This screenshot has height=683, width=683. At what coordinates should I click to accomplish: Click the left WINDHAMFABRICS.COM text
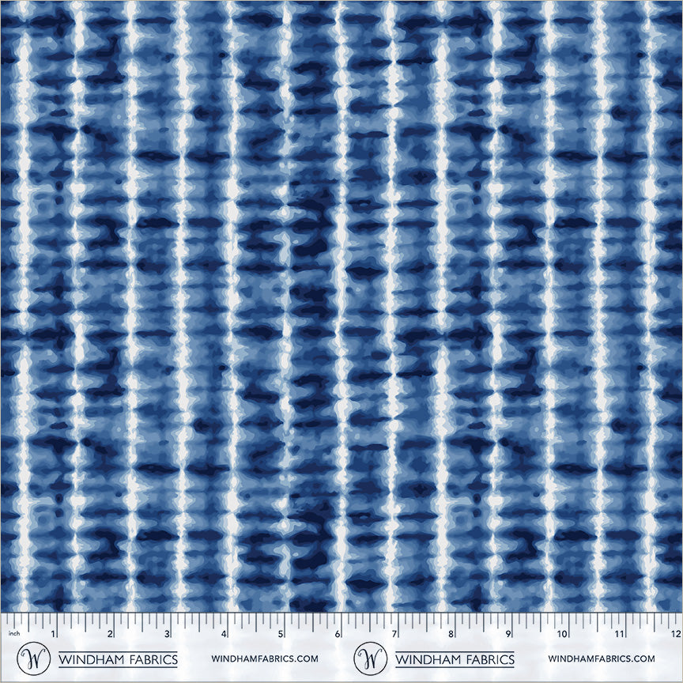(x=265, y=658)
